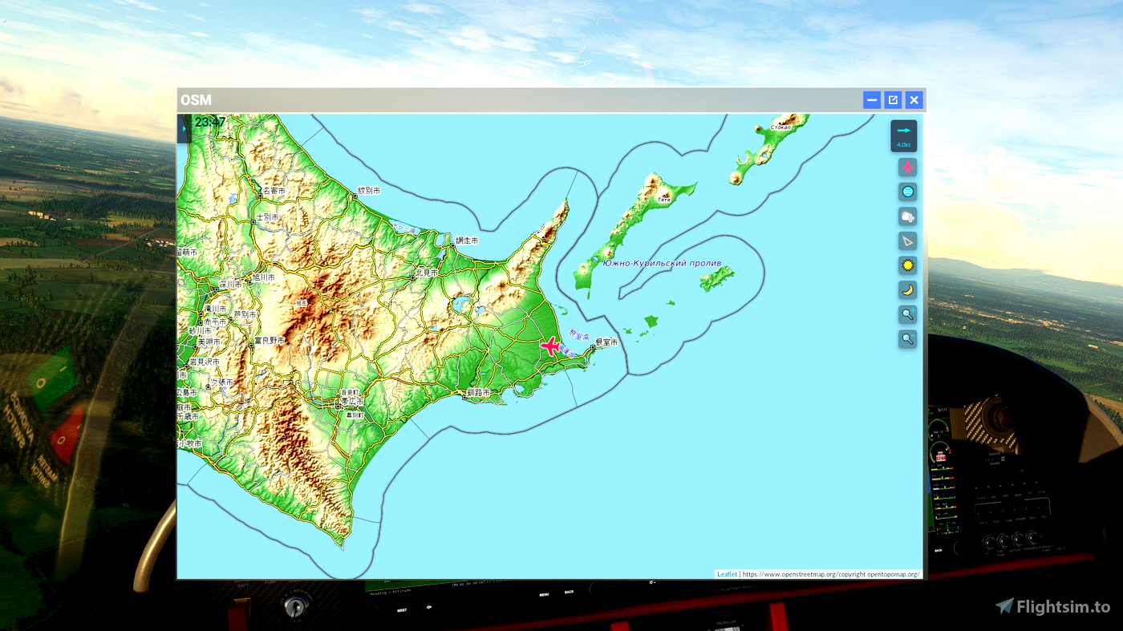Screen dimensions: 1123x631
Task: Click the Южно-Курильский пролив strait label
Action: pyautogui.click(x=661, y=263)
